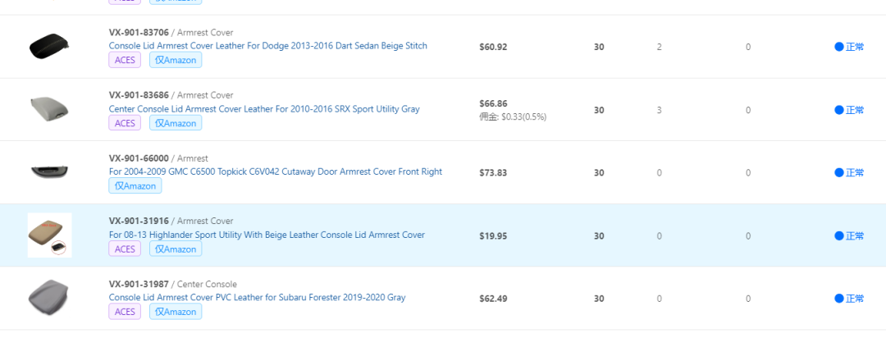Click the 仅Amazon tag on SRX row
886x338 pixels.
click(x=176, y=123)
